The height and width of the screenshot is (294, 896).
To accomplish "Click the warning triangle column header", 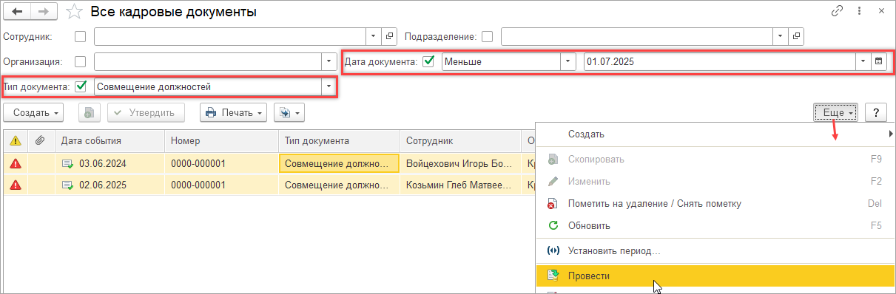I will click(x=15, y=141).
